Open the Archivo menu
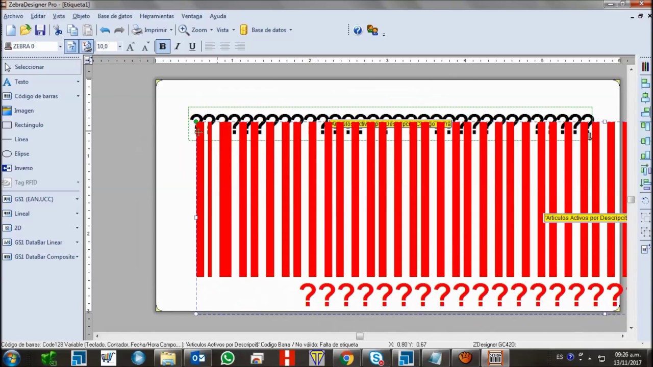Viewport: 653px width, 367px height. coord(13,16)
